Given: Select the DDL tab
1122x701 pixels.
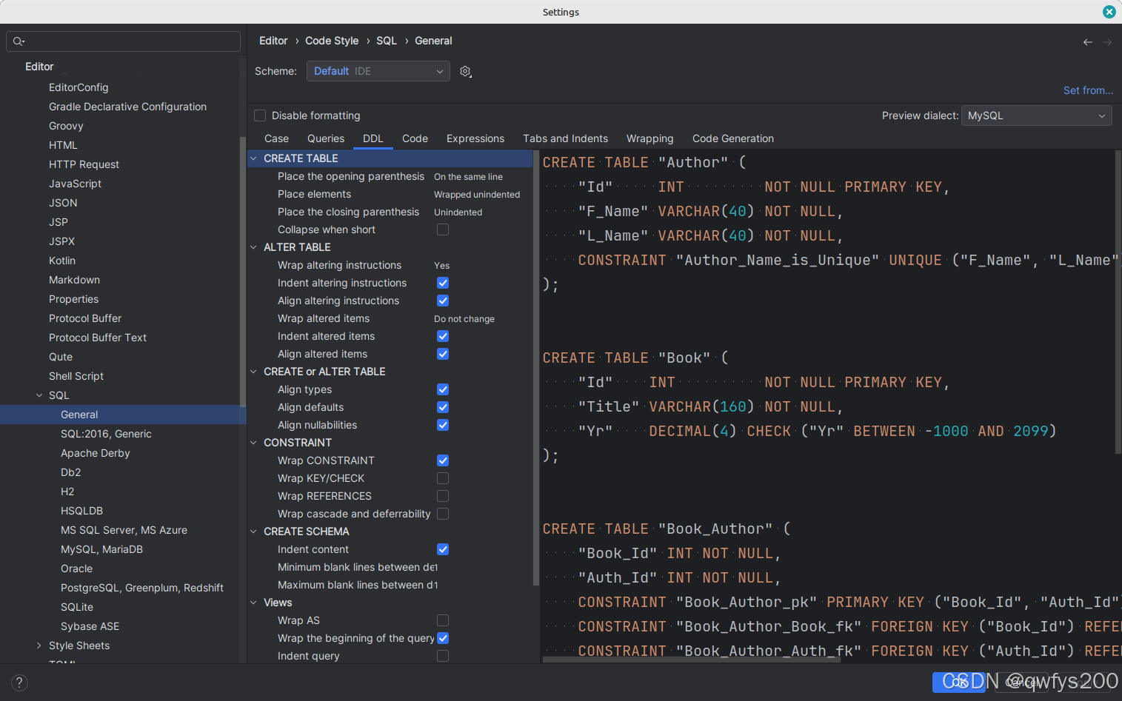Looking at the screenshot, I should (x=373, y=138).
